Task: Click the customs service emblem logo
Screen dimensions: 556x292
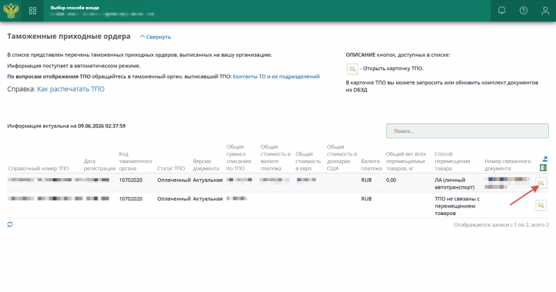Action: pos(10,10)
